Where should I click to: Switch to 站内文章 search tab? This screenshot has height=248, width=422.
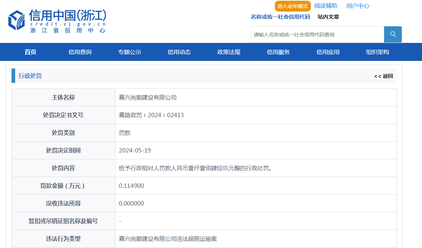[328, 17]
